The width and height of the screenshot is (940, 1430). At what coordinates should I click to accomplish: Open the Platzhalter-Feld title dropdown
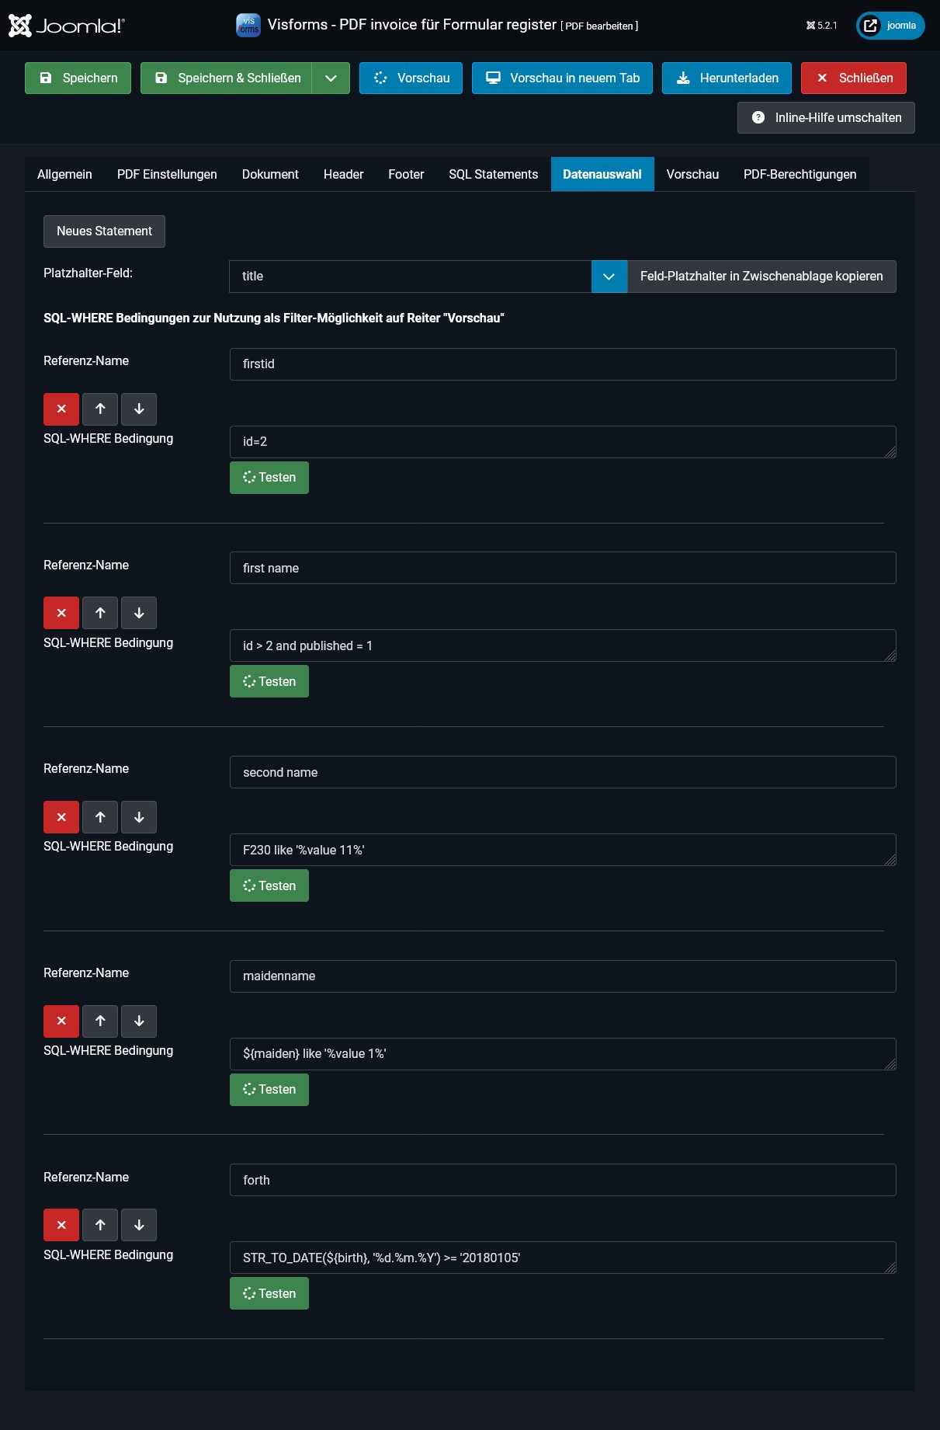609,277
